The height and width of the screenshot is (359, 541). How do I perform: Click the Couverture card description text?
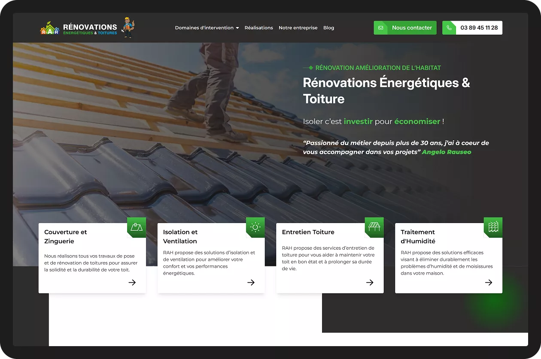point(91,263)
